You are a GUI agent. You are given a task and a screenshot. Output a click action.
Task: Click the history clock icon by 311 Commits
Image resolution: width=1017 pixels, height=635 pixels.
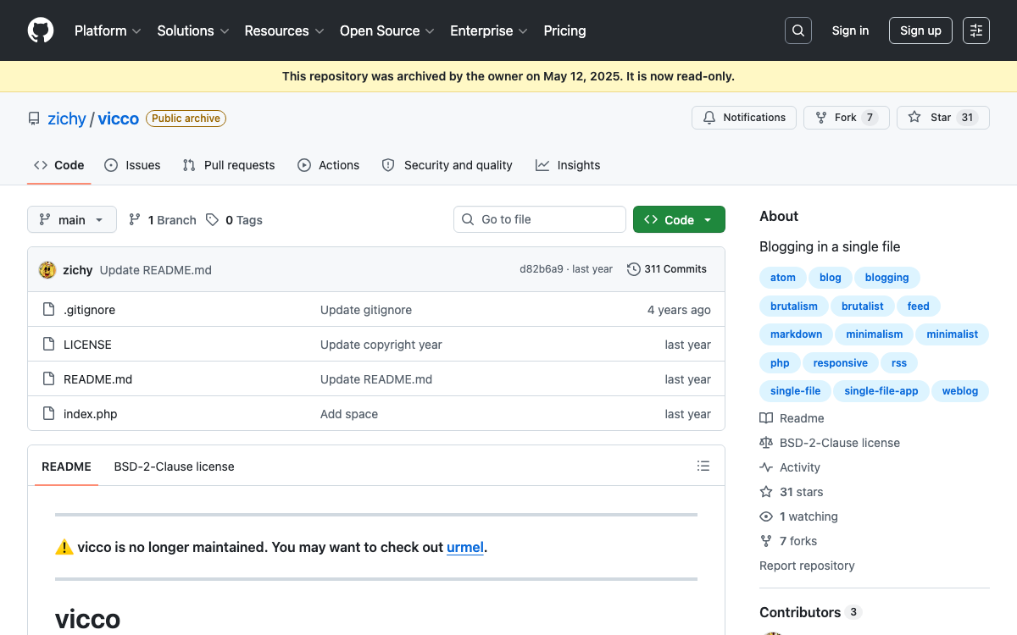tap(634, 269)
